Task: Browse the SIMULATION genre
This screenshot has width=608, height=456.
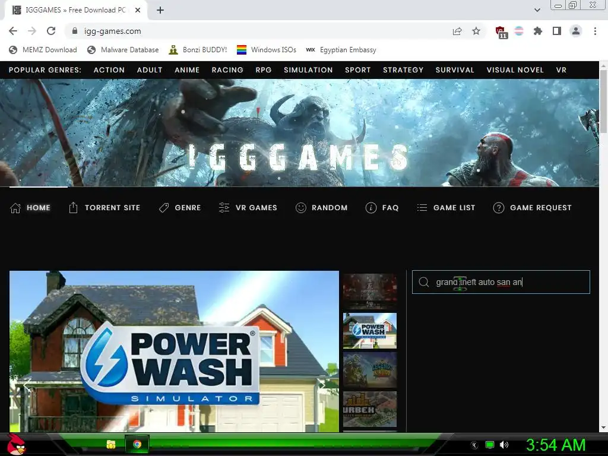Action: point(308,70)
